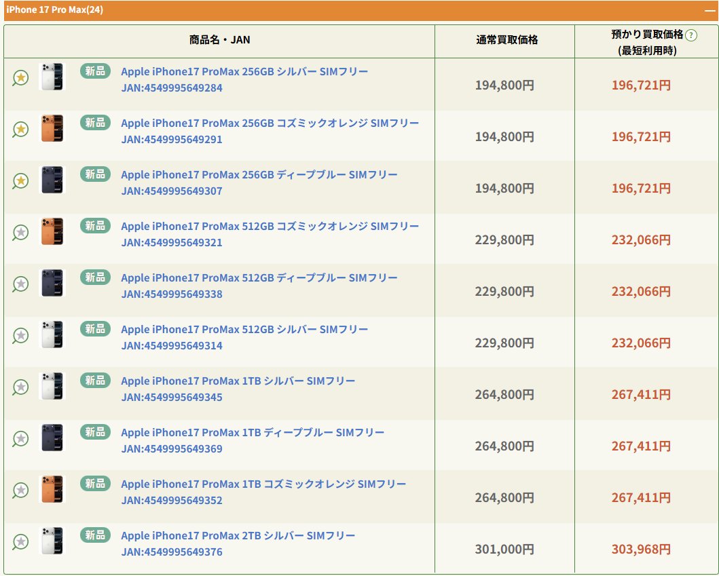Toggle favorite star for 256GB シルバー row

20,77
